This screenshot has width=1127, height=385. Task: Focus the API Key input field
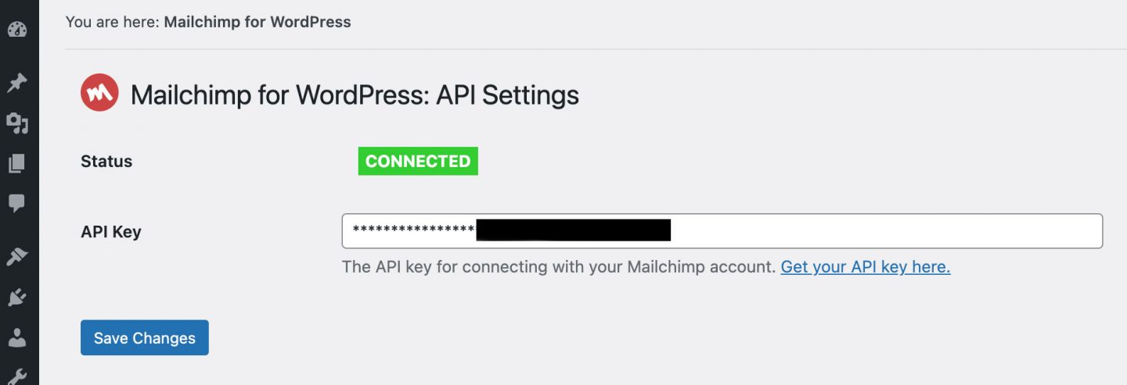722,230
